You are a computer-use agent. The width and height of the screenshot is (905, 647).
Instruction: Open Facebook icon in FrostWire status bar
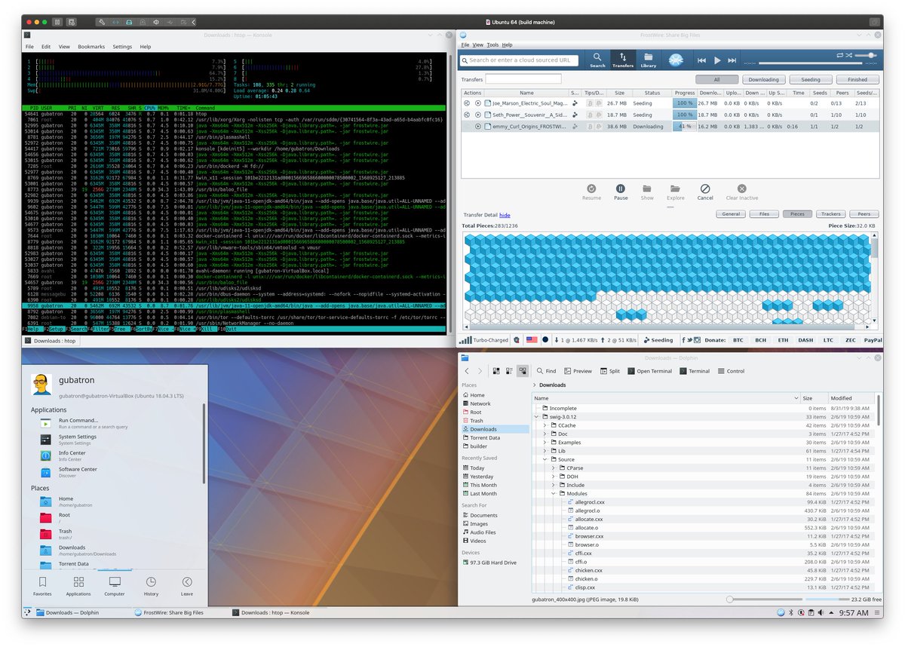pos(682,340)
